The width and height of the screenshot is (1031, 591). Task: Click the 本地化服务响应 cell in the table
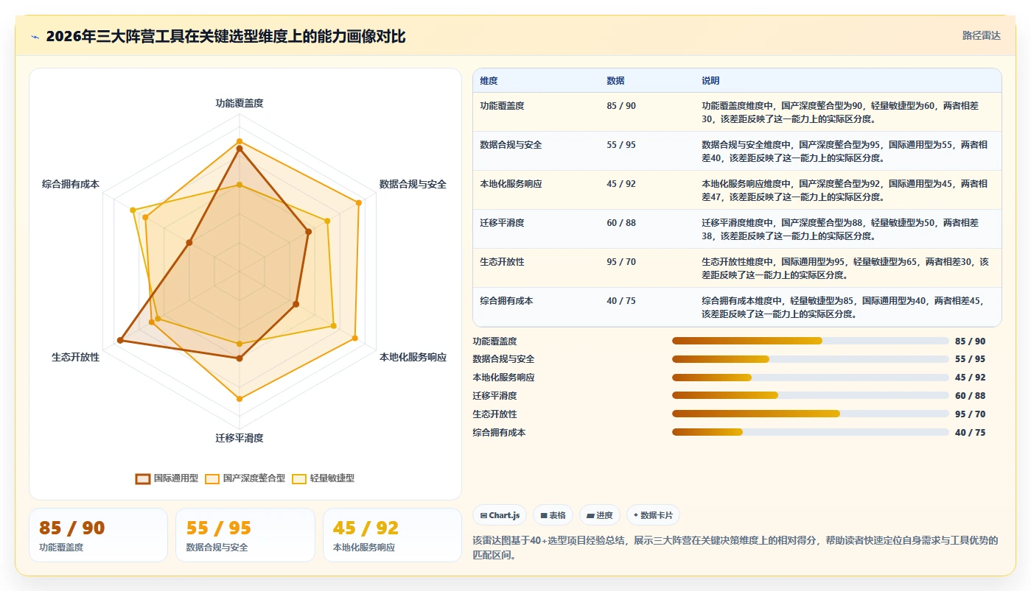(x=511, y=184)
